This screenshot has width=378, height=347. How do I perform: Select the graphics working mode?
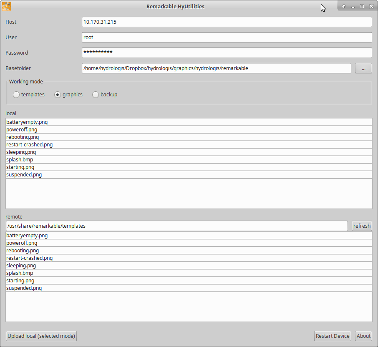68,94
